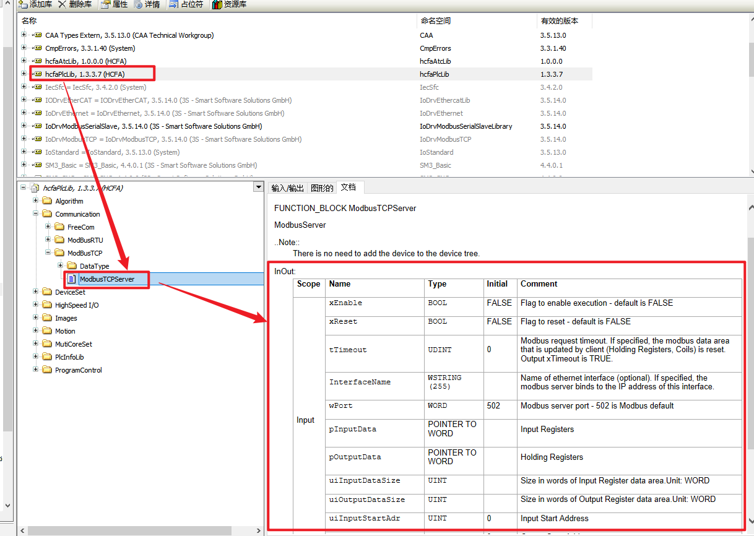Select the IoDrvModbusSerialSlave library row
This screenshot has width=754, height=536.
point(154,126)
